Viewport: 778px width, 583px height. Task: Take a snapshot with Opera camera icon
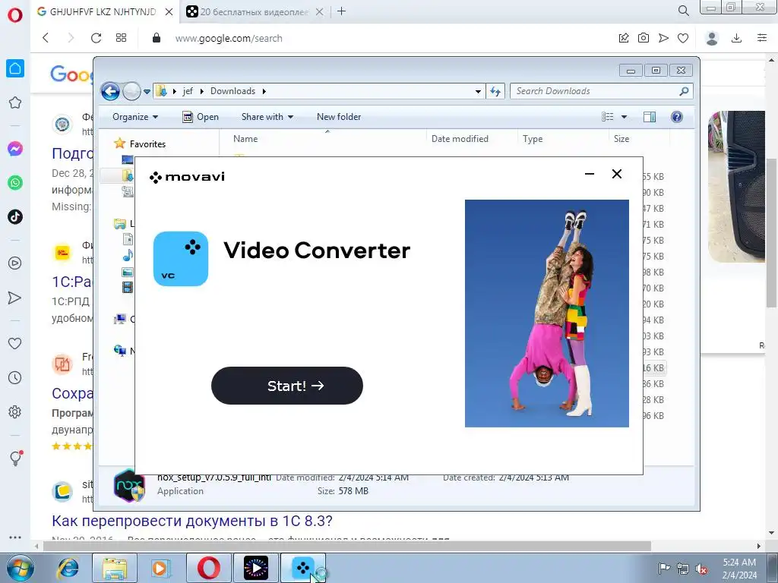644,38
